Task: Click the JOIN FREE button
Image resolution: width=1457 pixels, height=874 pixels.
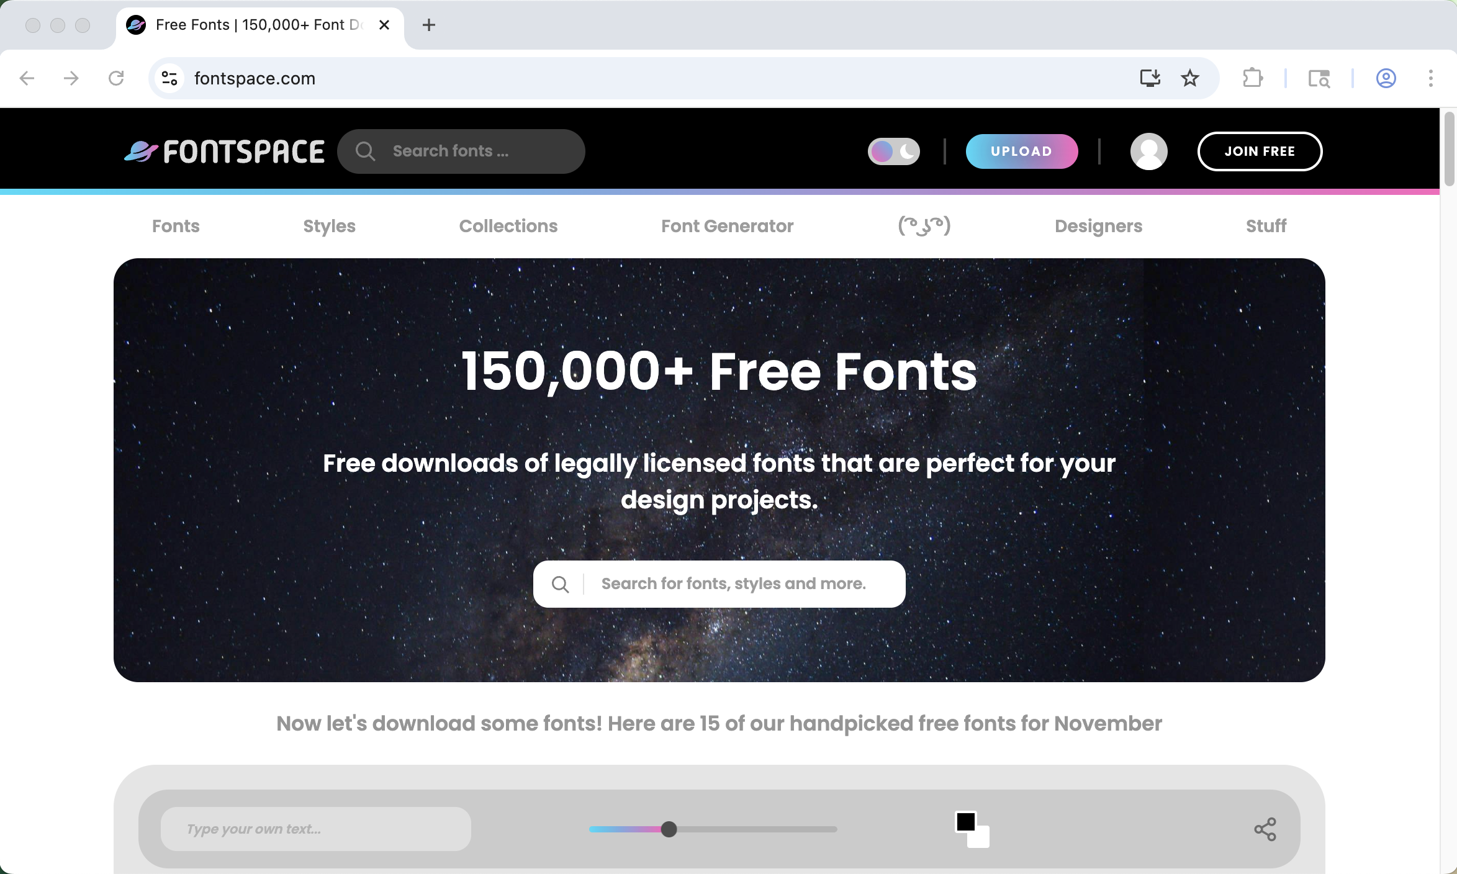Action: coord(1259,151)
